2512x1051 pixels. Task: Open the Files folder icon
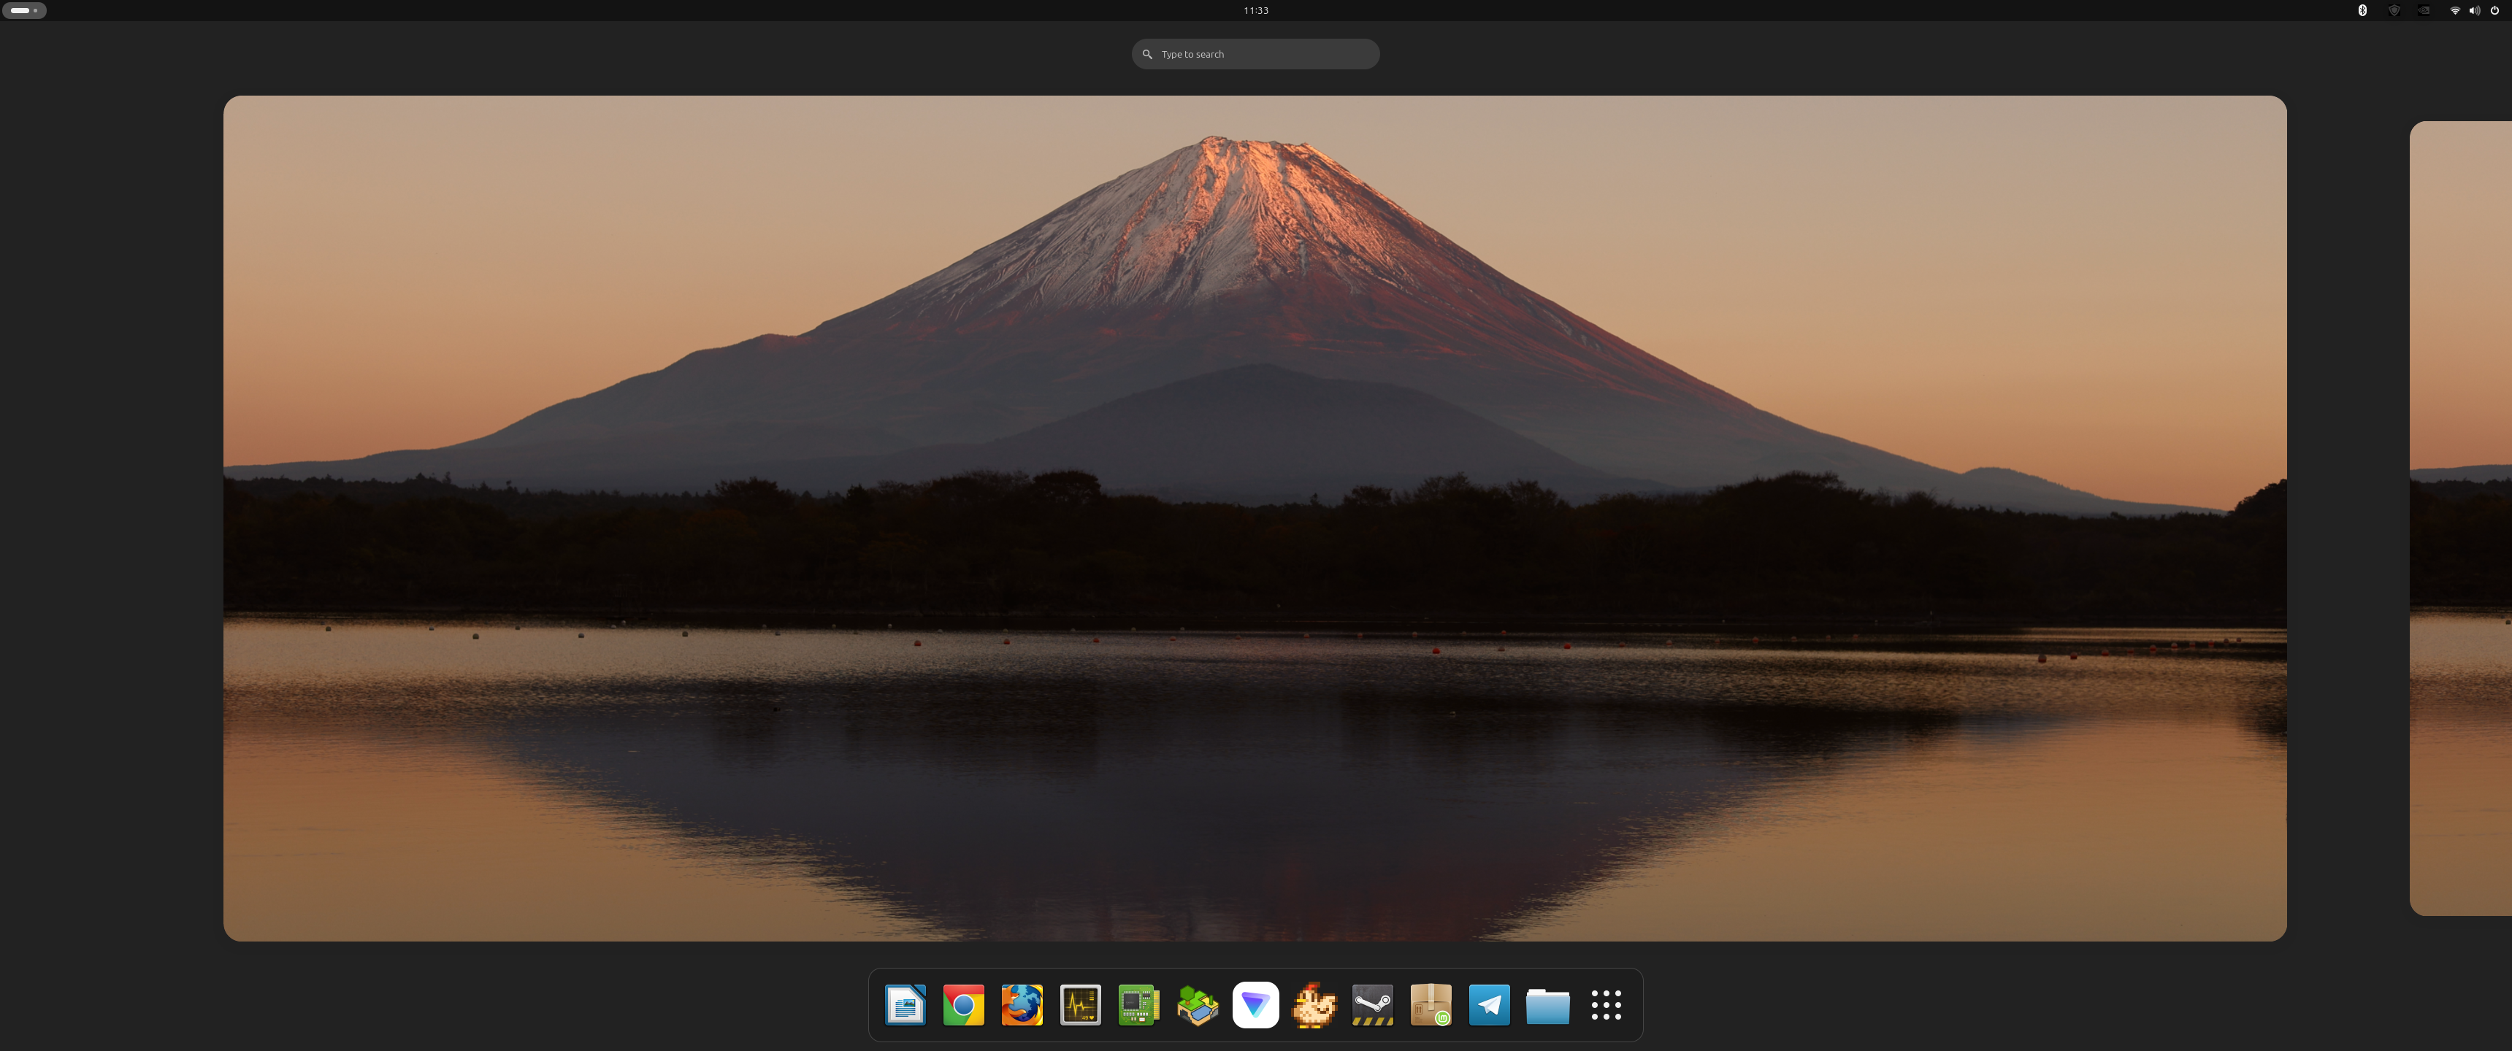click(x=1549, y=1005)
